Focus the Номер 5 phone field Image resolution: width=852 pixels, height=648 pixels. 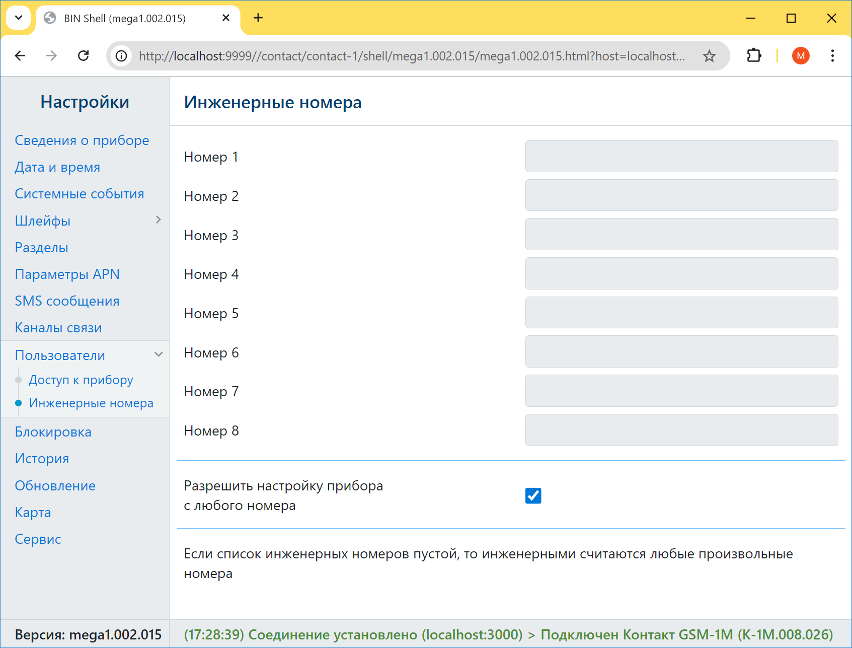click(x=681, y=313)
